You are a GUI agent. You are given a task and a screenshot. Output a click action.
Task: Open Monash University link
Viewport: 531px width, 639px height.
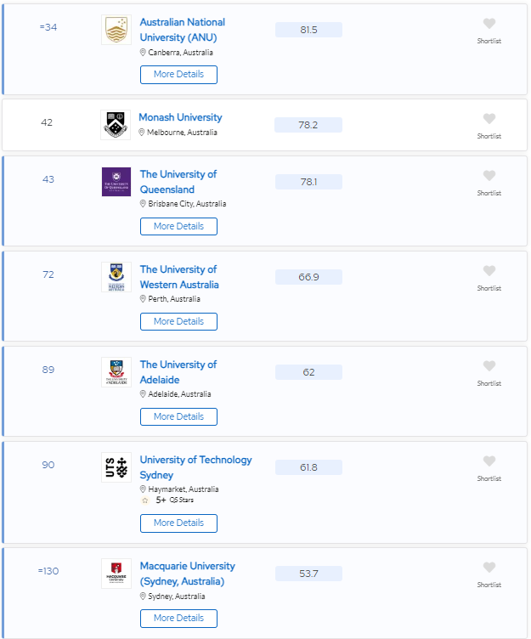click(x=180, y=117)
